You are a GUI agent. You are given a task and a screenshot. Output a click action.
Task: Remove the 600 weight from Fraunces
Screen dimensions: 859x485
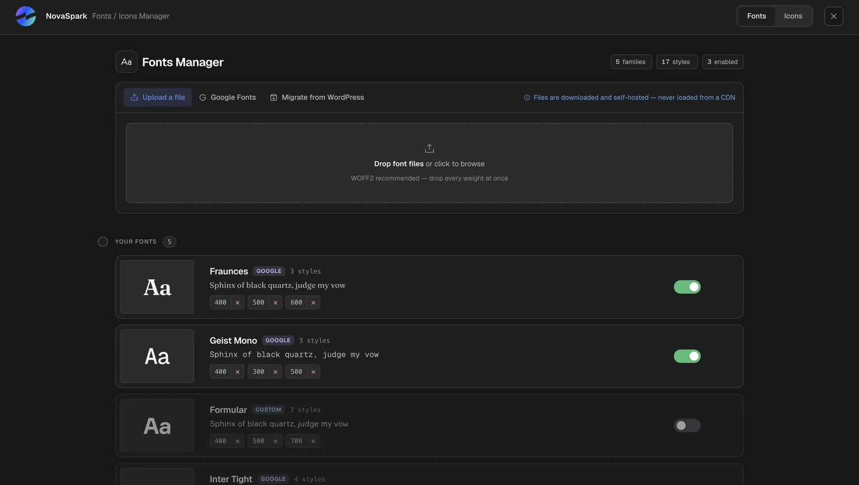click(314, 303)
